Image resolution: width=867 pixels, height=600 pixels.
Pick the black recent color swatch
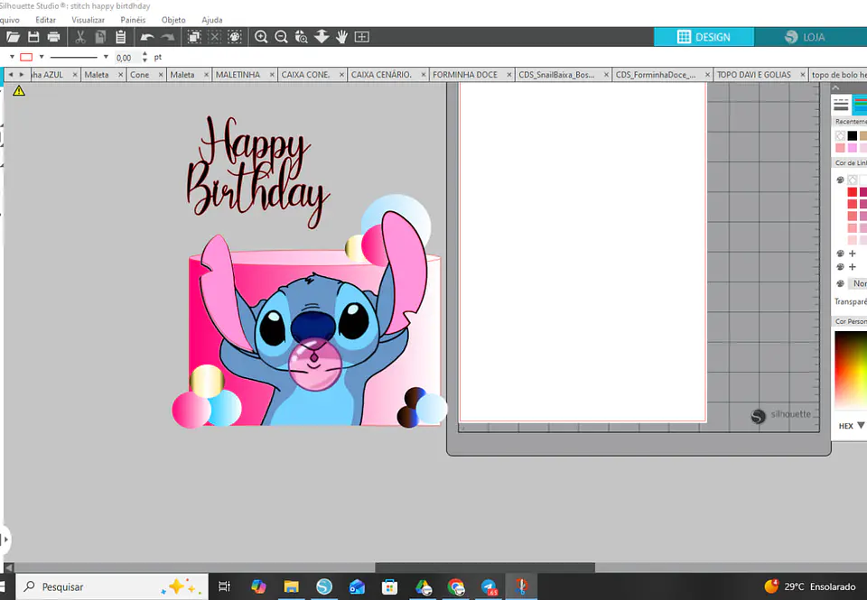pyautogui.click(x=852, y=135)
